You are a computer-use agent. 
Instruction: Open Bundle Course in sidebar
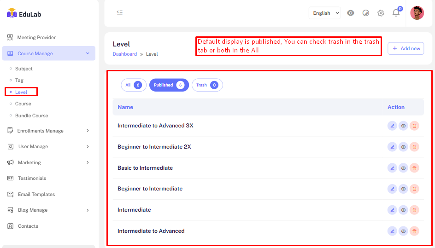point(31,115)
